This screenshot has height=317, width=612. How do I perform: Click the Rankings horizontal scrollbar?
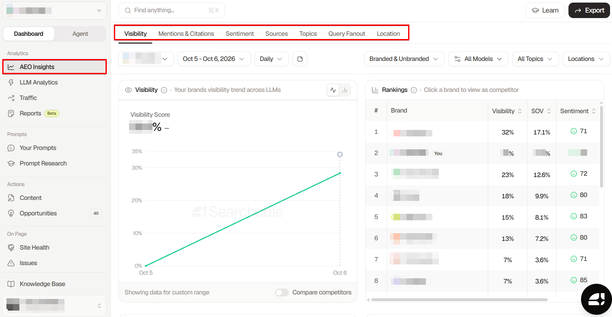(x=459, y=300)
